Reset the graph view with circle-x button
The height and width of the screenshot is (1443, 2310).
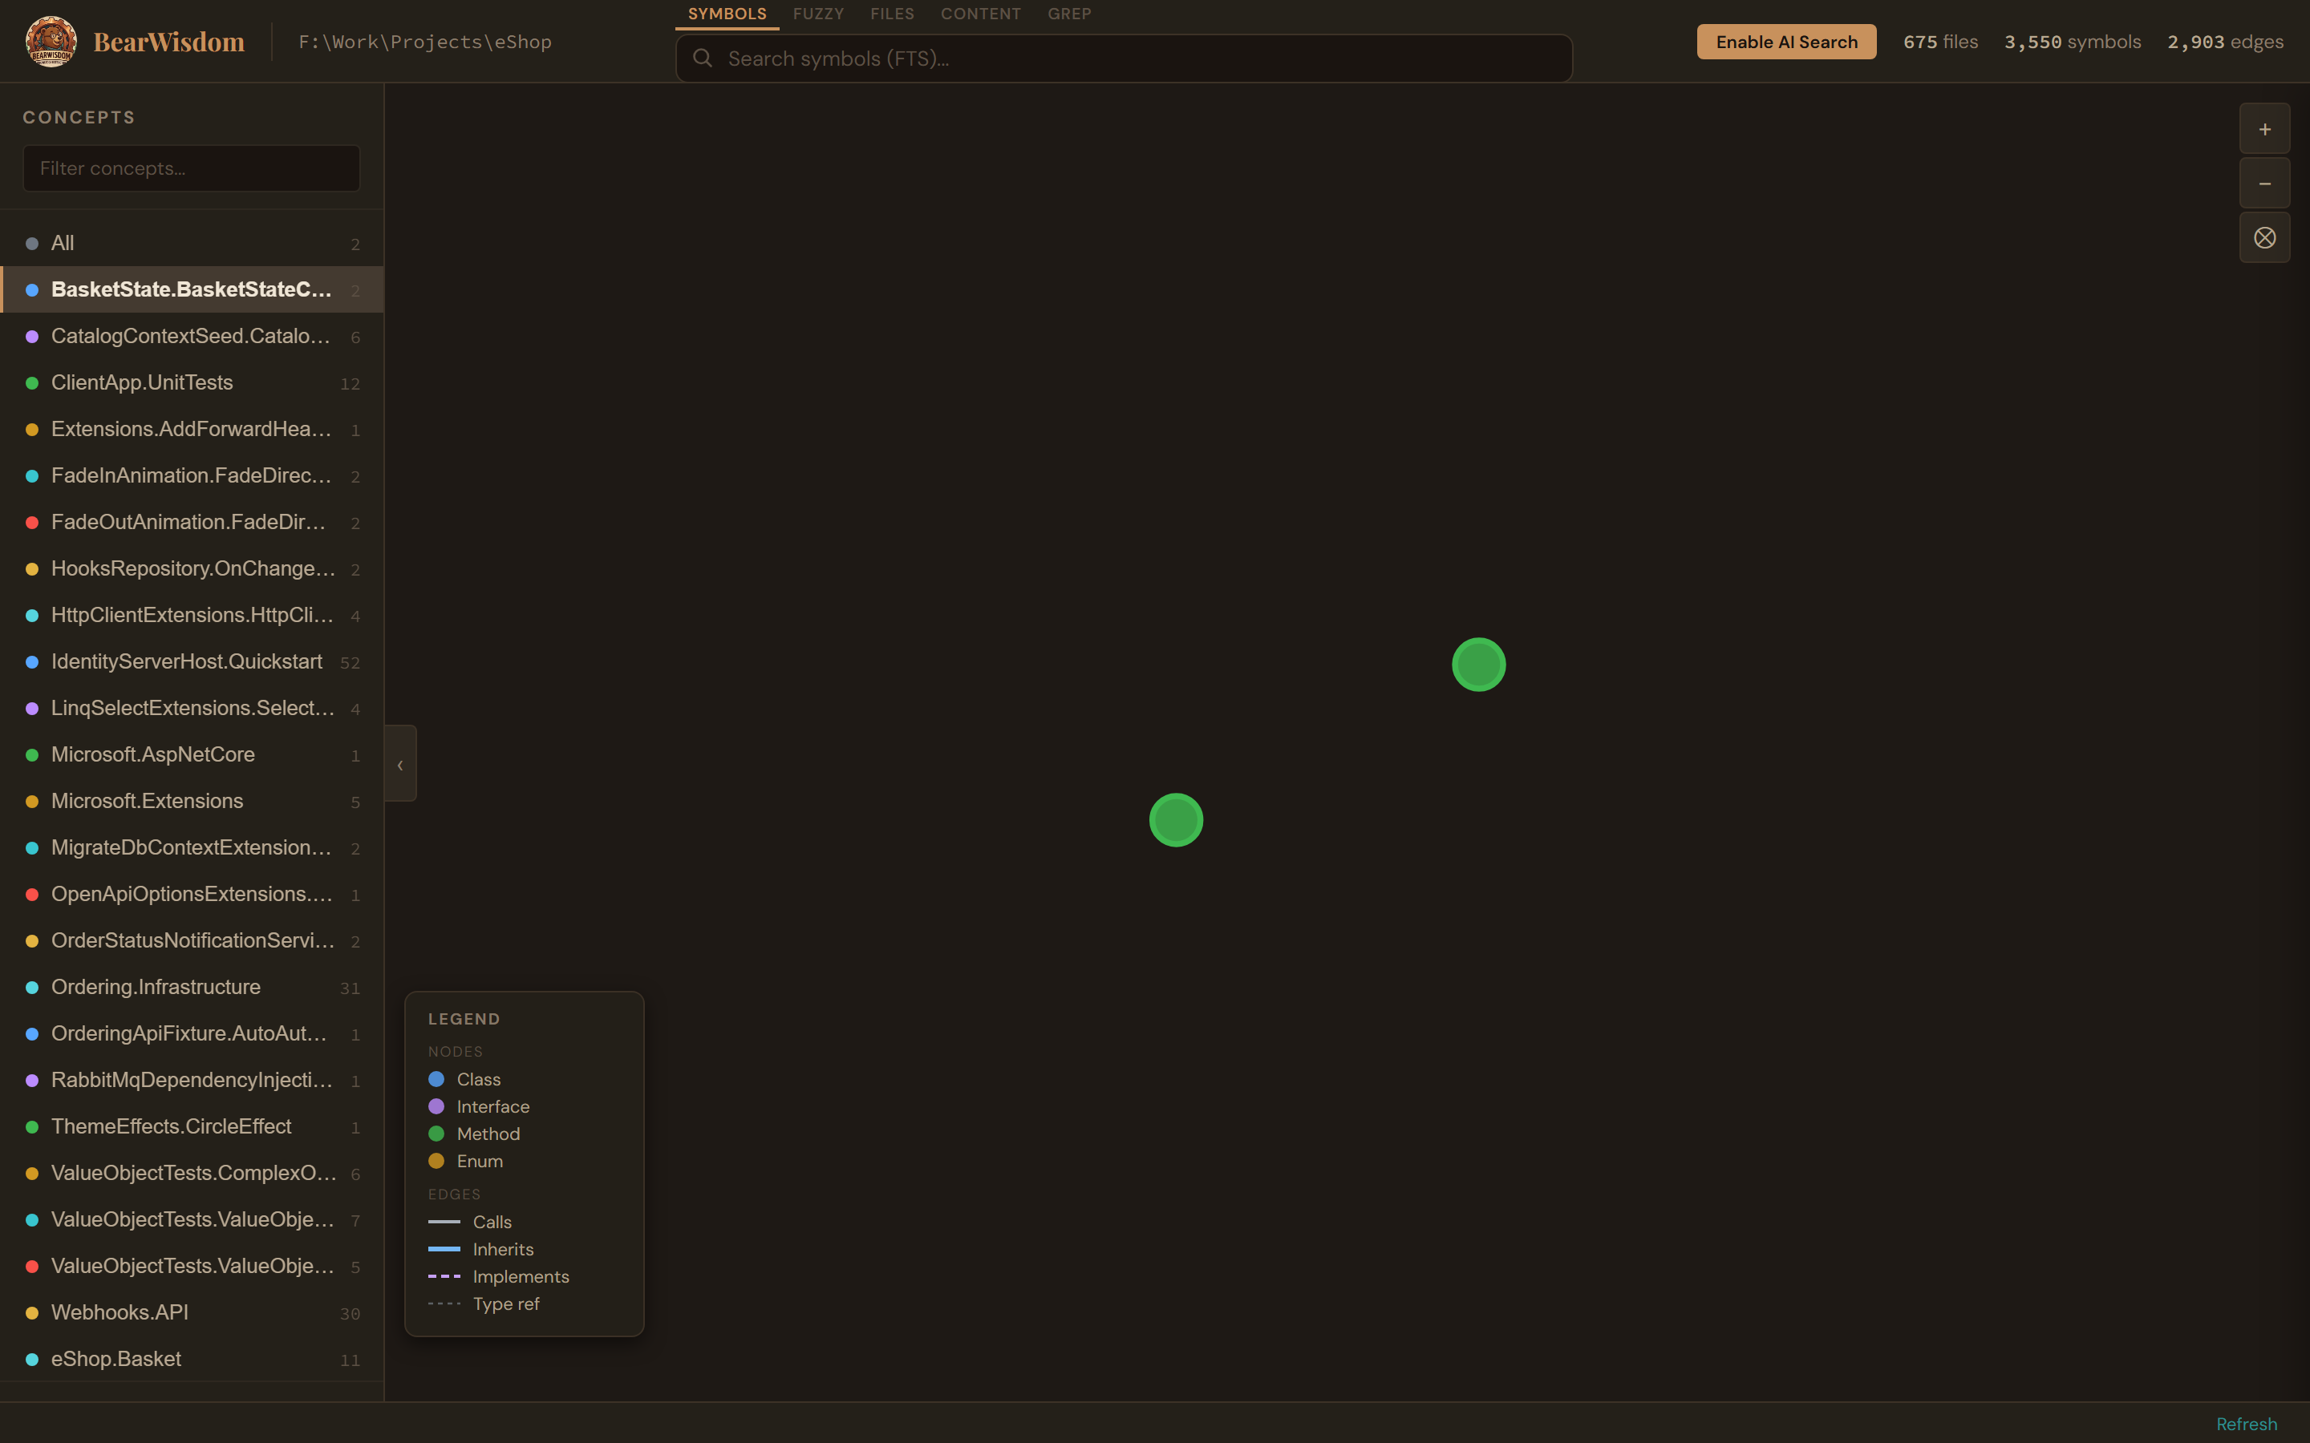click(x=2264, y=237)
